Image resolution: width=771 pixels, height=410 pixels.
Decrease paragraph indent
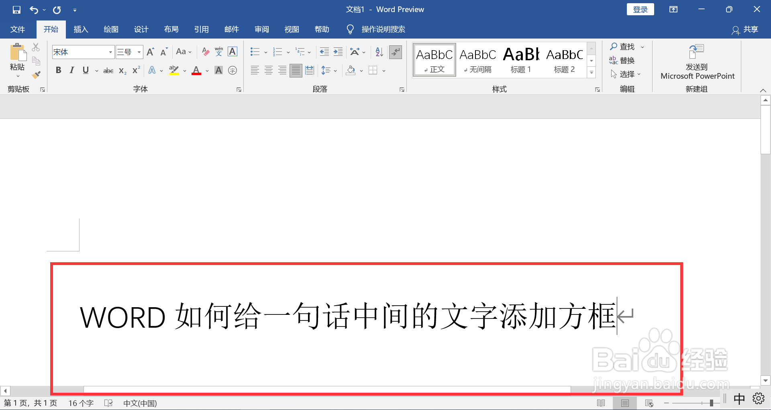324,52
